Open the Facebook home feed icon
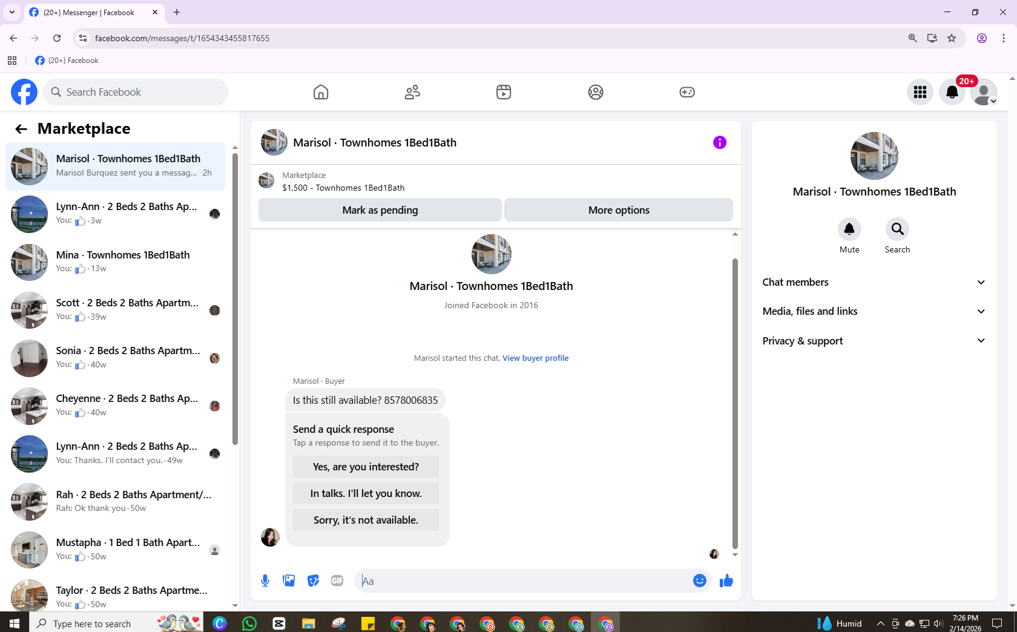This screenshot has height=632, width=1017. (x=321, y=92)
